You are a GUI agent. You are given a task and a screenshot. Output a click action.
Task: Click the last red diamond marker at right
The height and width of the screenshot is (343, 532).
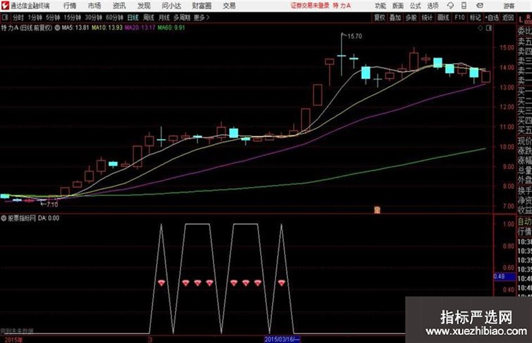click(x=281, y=283)
